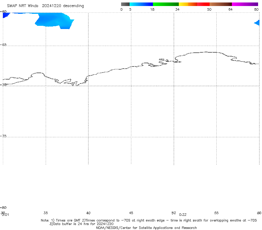Click the blue 5-18 segment of the color bar
This screenshot has height=230, width=262.
(x=141, y=4)
